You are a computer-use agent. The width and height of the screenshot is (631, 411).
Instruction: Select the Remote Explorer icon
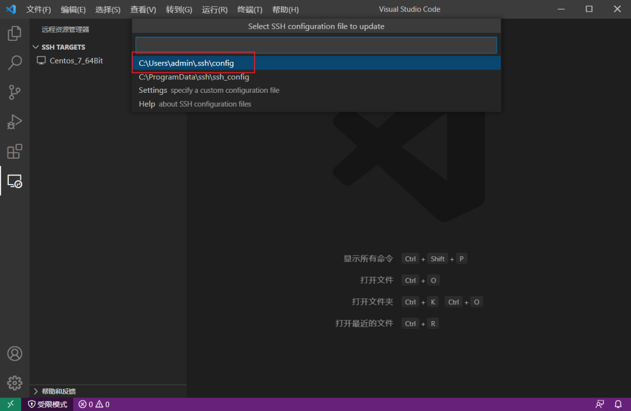[15, 182]
